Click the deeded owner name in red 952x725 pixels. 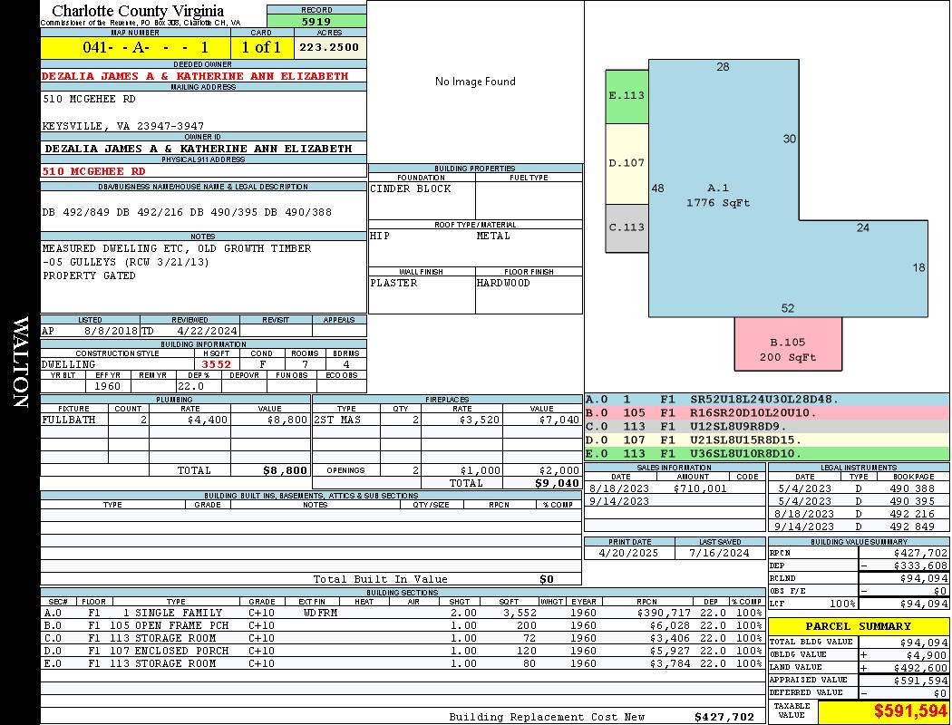[x=195, y=76]
